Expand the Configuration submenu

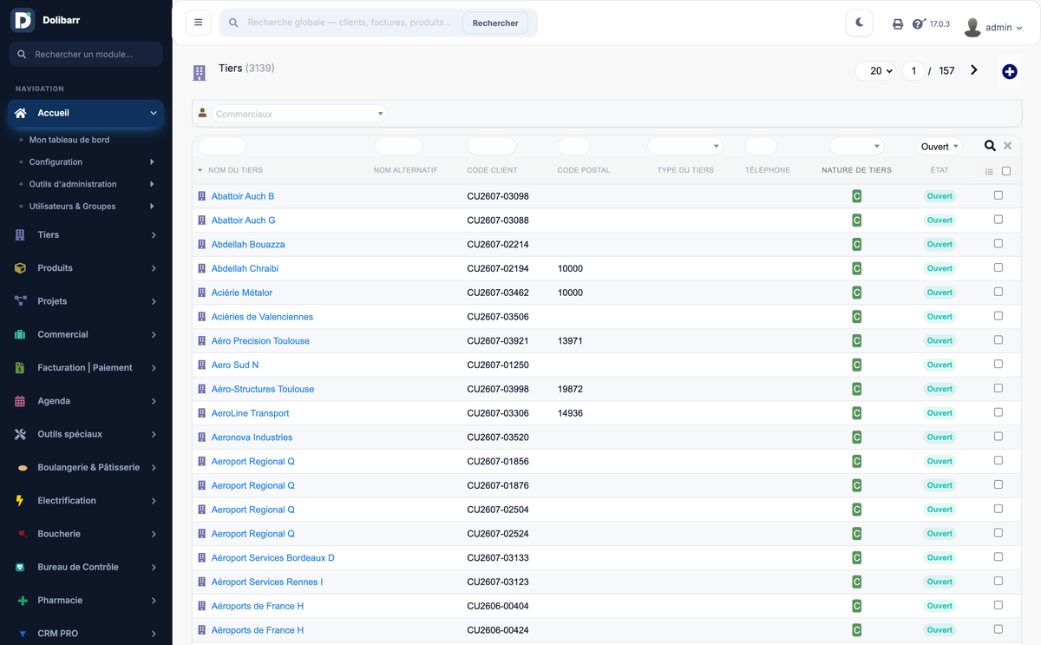tap(152, 161)
